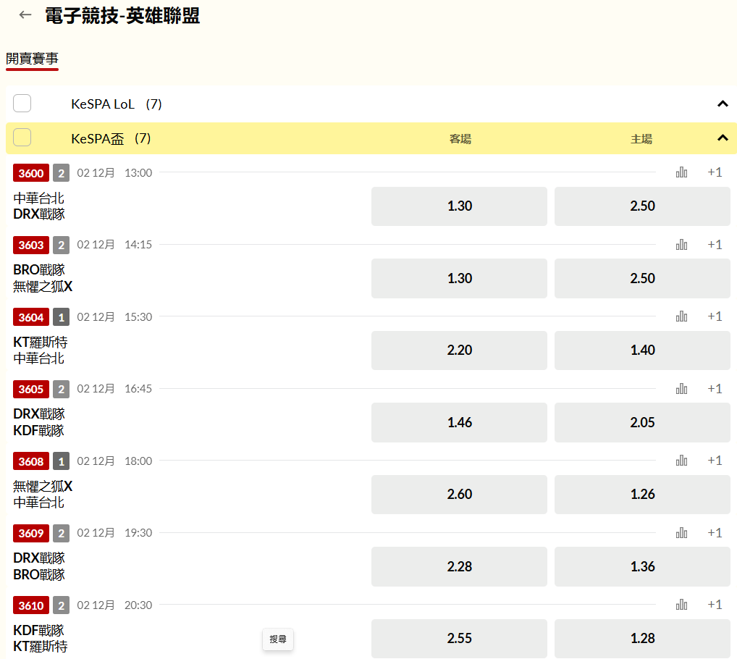Click the gray 2 badge beside 3600
Image resolution: width=737 pixels, height=659 pixels.
click(61, 173)
